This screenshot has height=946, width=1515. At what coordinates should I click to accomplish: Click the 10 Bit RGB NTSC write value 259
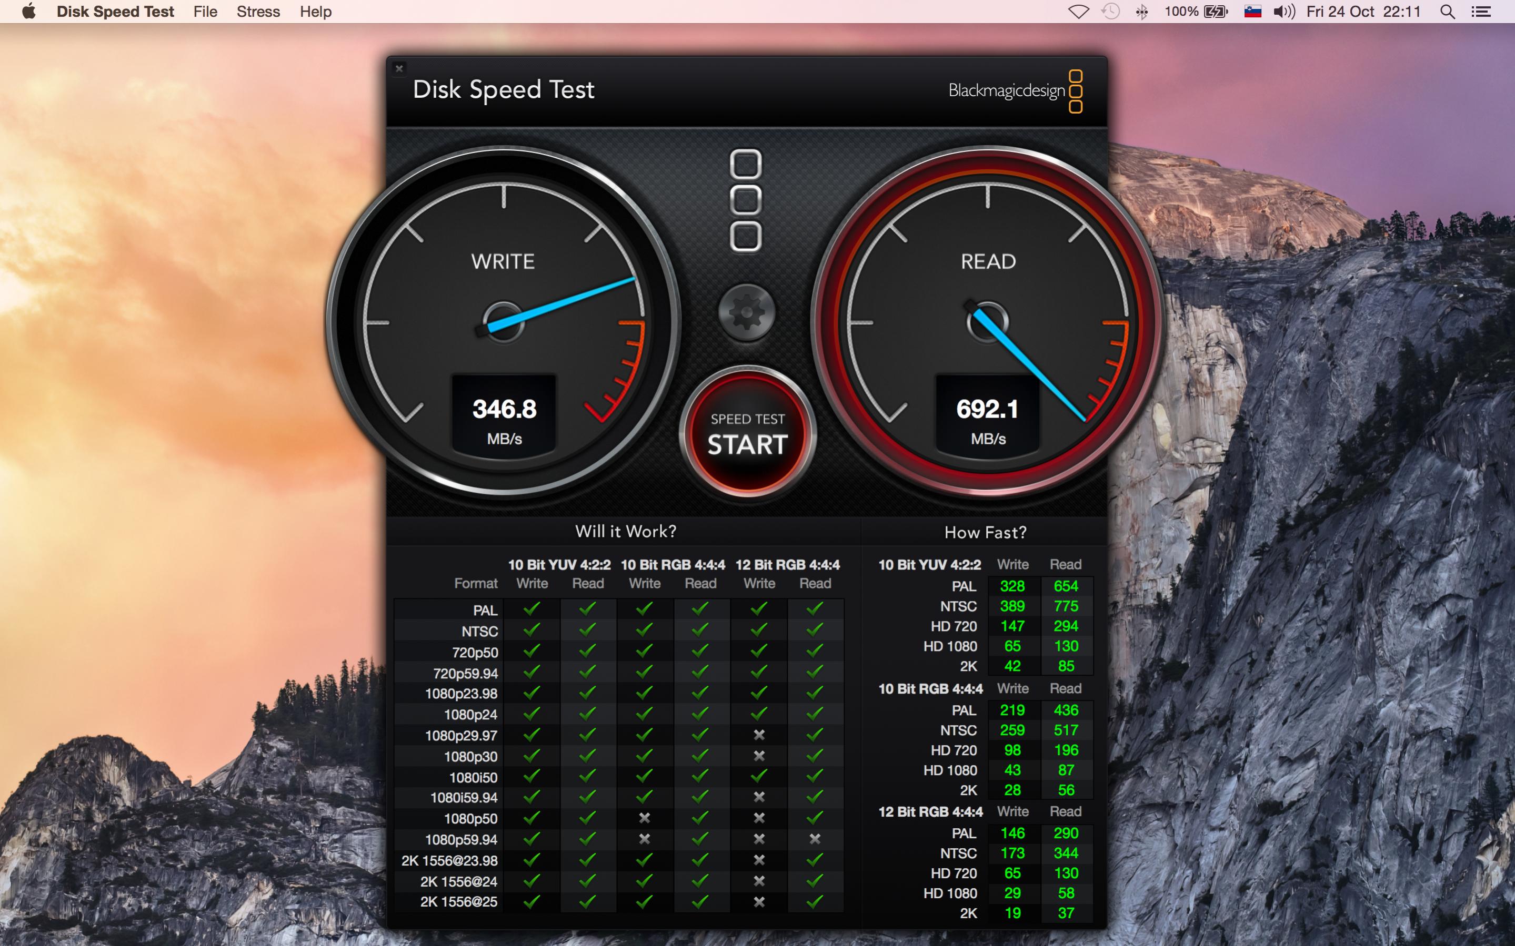tap(1012, 730)
